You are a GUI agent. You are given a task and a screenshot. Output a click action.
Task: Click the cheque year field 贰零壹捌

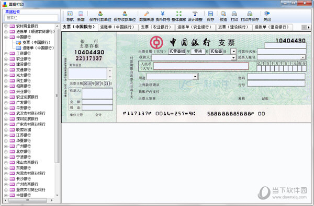pyautogui.click(x=177, y=52)
